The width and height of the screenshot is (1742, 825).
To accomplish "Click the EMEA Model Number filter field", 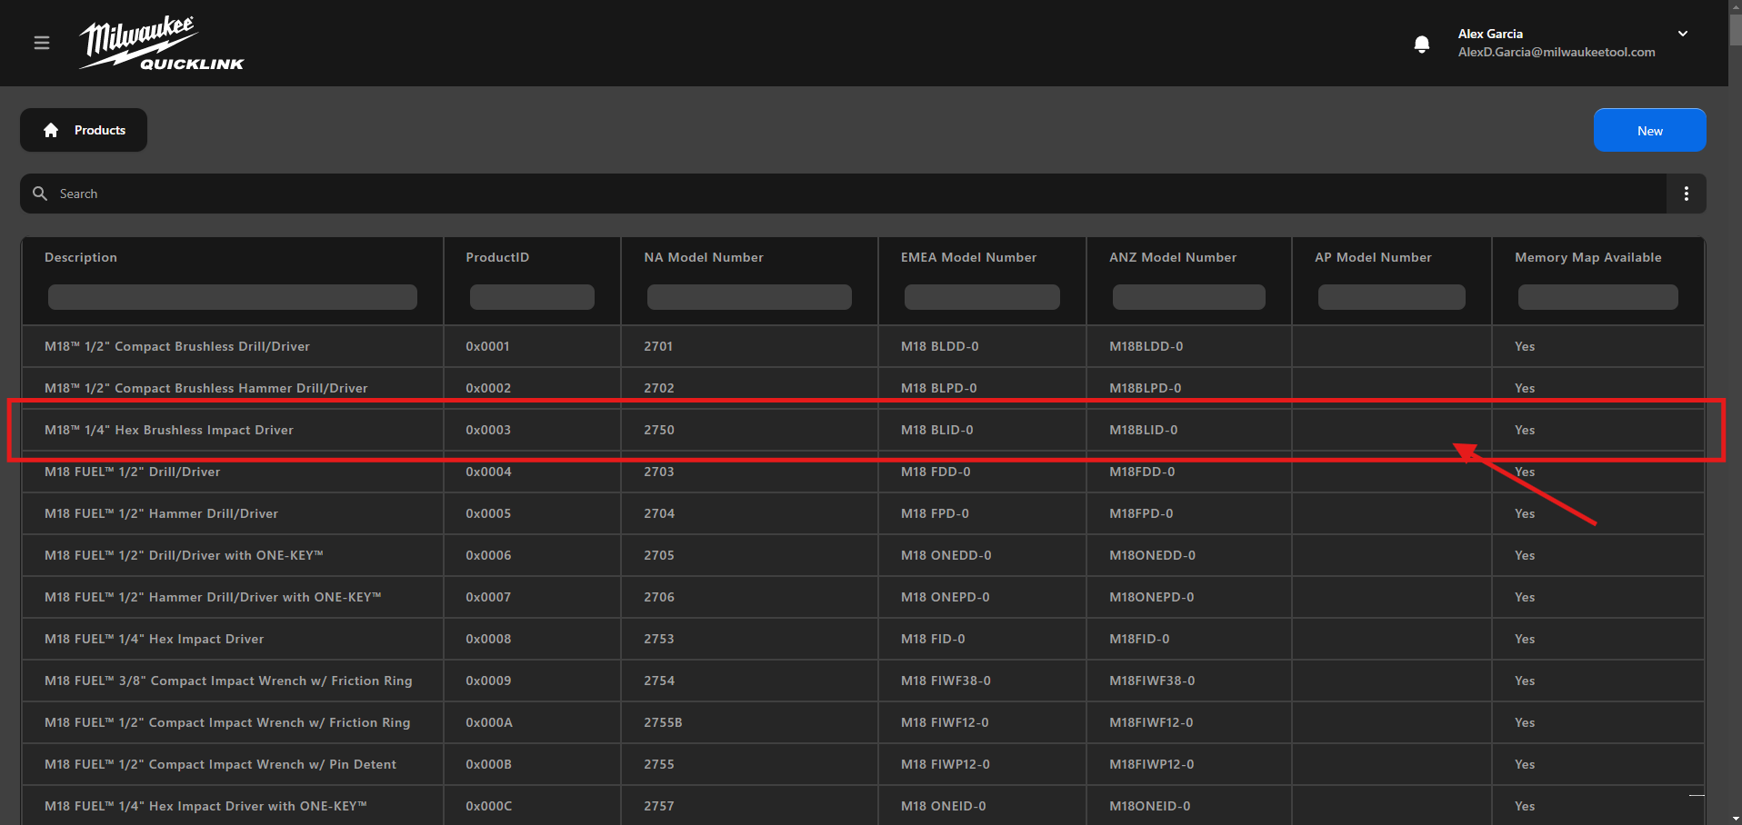I will (x=982, y=297).
